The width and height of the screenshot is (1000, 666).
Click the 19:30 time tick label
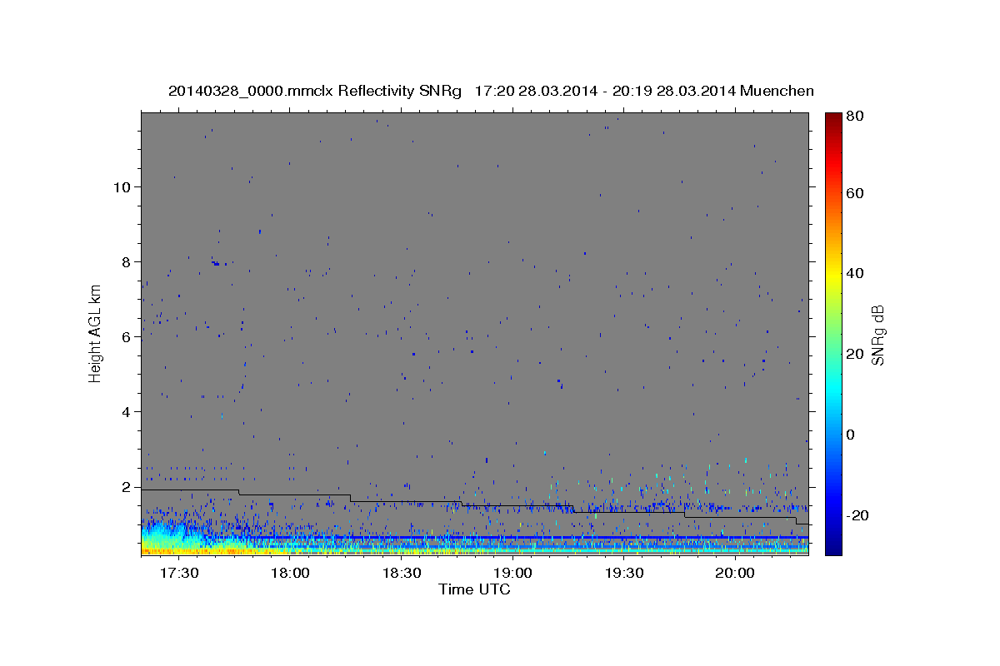pyautogui.click(x=623, y=573)
